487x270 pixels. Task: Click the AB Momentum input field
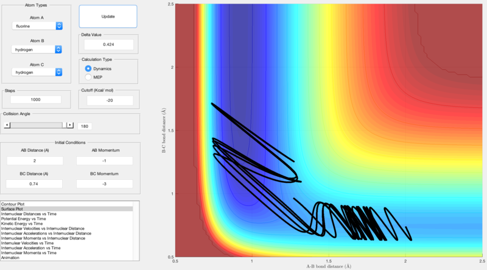105,161
